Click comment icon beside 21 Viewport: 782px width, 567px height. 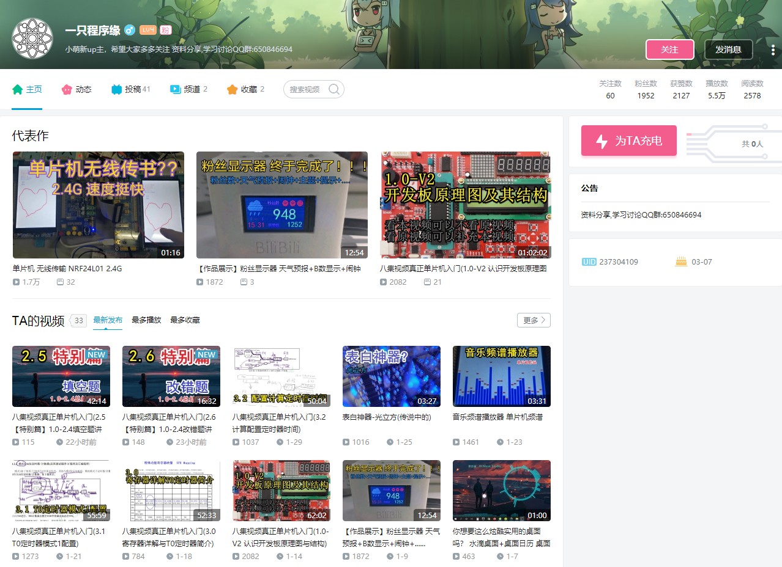click(427, 282)
